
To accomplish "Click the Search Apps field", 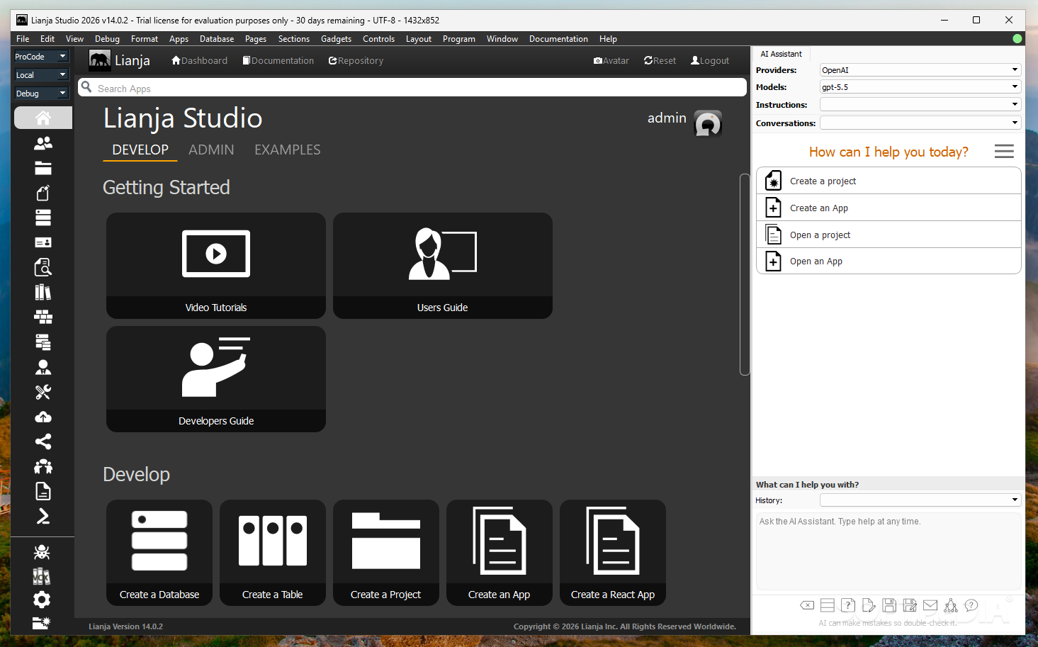I will tap(412, 88).
